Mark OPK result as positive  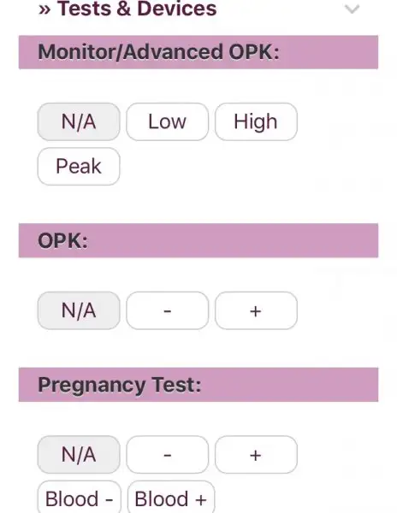pyautogui.click(x=256, y=310)
